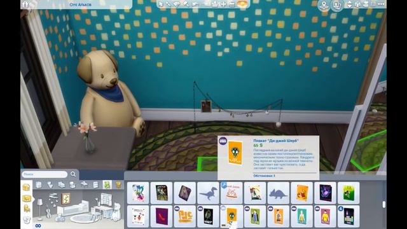Focus the Поиск search field
The image size is (407, 229).
coord(45,174)
